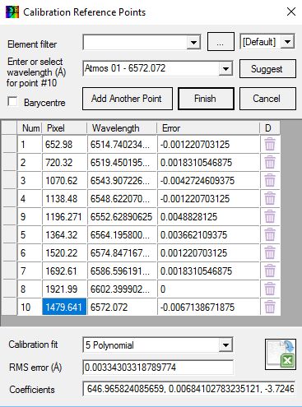Click the Cancel button
The width and height of the screenshot is (302, 407).
pyautogui.click(x=267, y=99)
